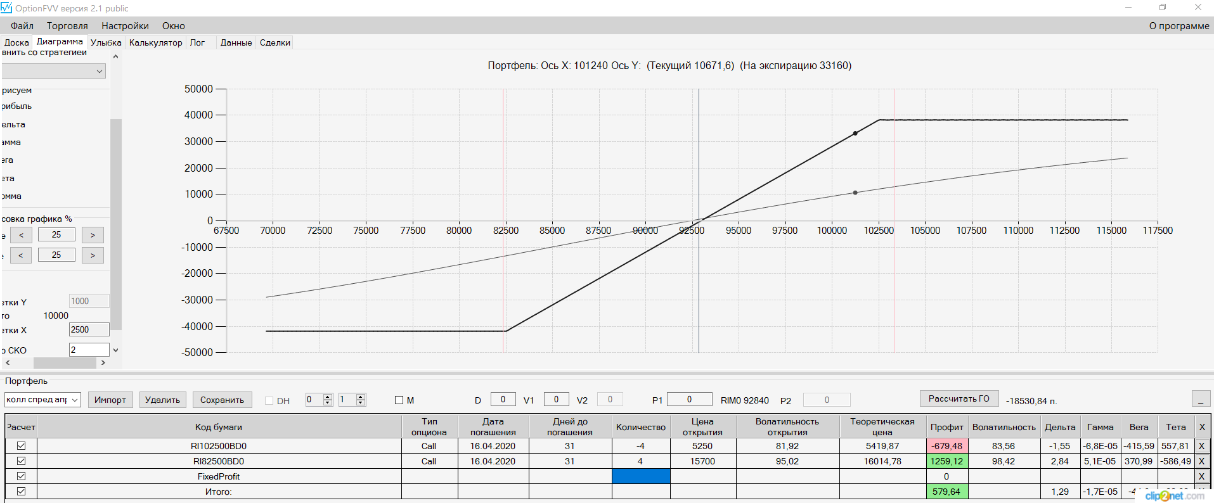Click the X-axis grid step field showing 2500
1214x503 pixels.
[89, 329]
